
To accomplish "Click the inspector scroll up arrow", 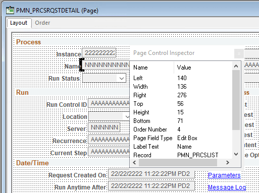I will [x=236, y=66].
